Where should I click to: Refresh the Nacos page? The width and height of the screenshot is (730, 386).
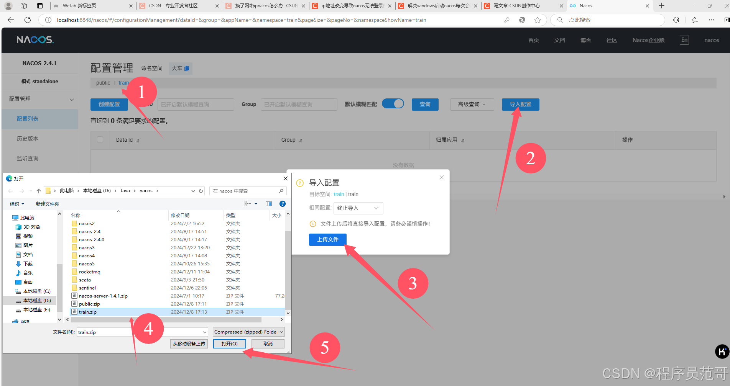28,20
